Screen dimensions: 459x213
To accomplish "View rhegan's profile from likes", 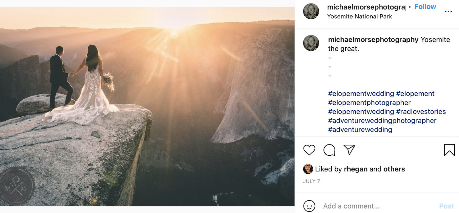I will 356,169.
